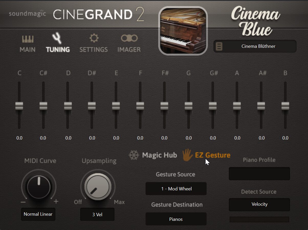Click the 0.0 value under D slider

68,138
